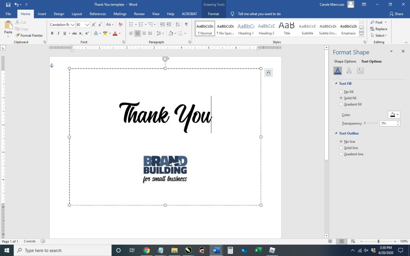This screenshot has height=256, width=410.
Task: Open the text fill Color picker
Action: tap(394, 115)
